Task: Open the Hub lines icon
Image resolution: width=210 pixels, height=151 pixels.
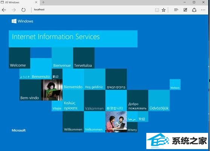Action: click(x=176, y=10)
